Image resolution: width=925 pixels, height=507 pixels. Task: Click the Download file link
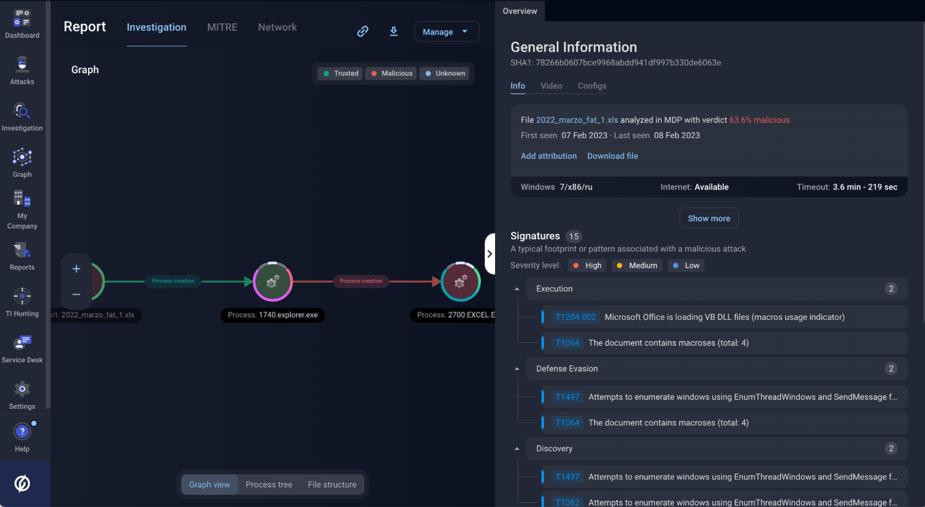tap(612, 156)
